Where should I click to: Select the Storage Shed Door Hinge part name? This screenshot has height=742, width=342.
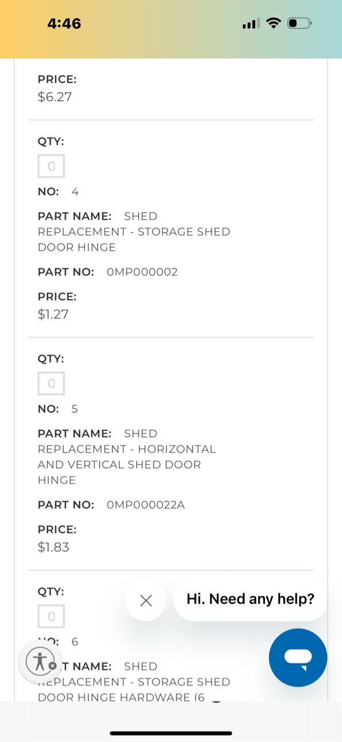coord(134,232)
